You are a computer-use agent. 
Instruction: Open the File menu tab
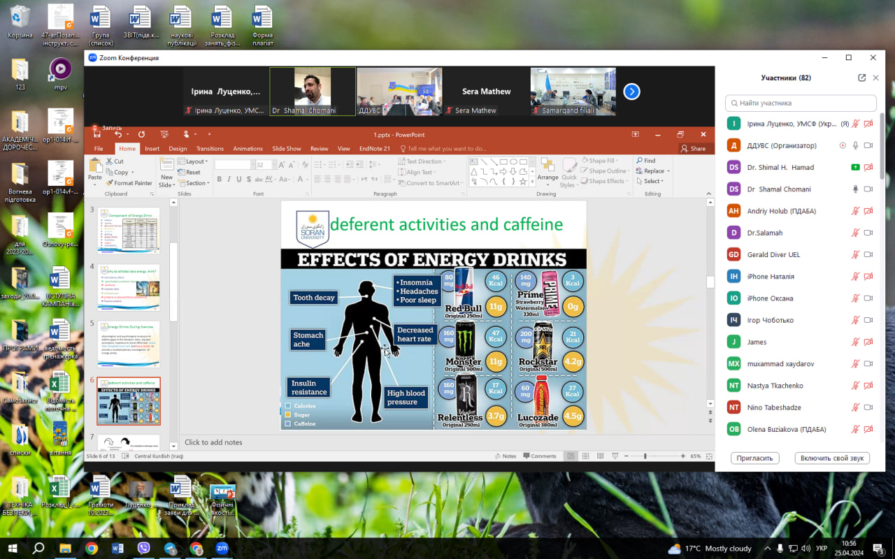pyautogui.click(x=99, y=148)
